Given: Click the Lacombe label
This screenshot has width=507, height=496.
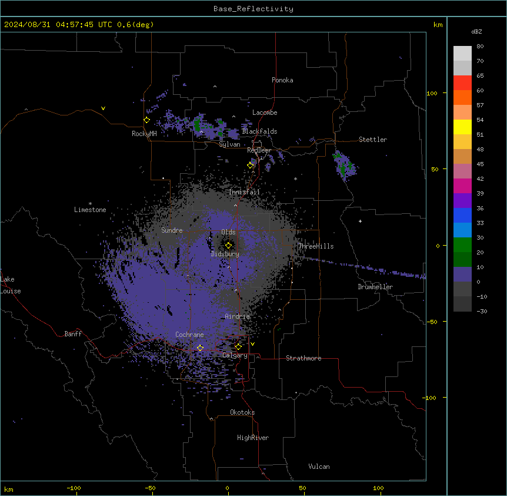Looking at the screenshot, I should click(x=265, y=113).
